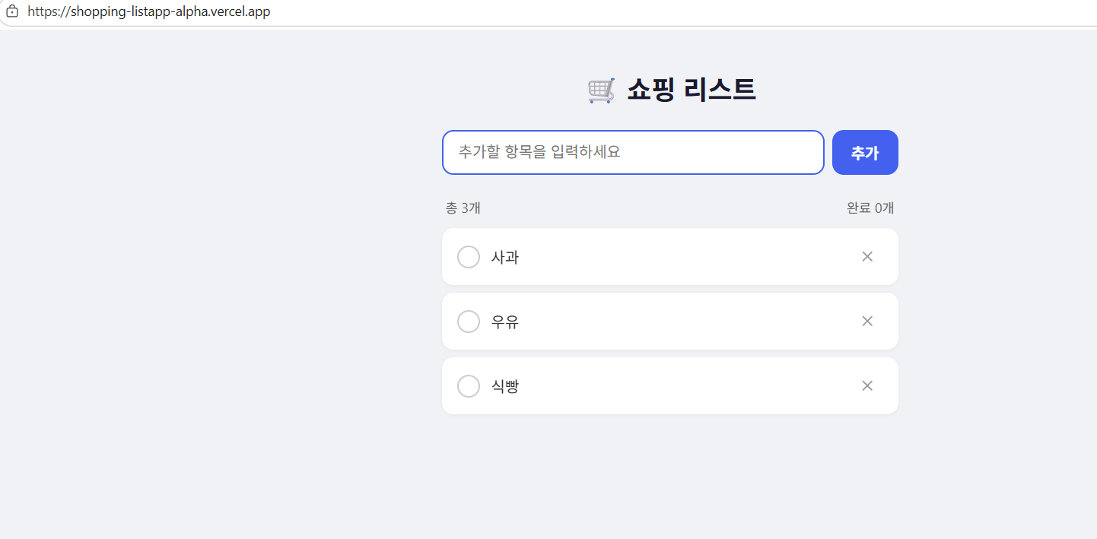This screenshot has width=1097, height=539.
Task: Click the X icon beside 식빵
Action: 866,386
